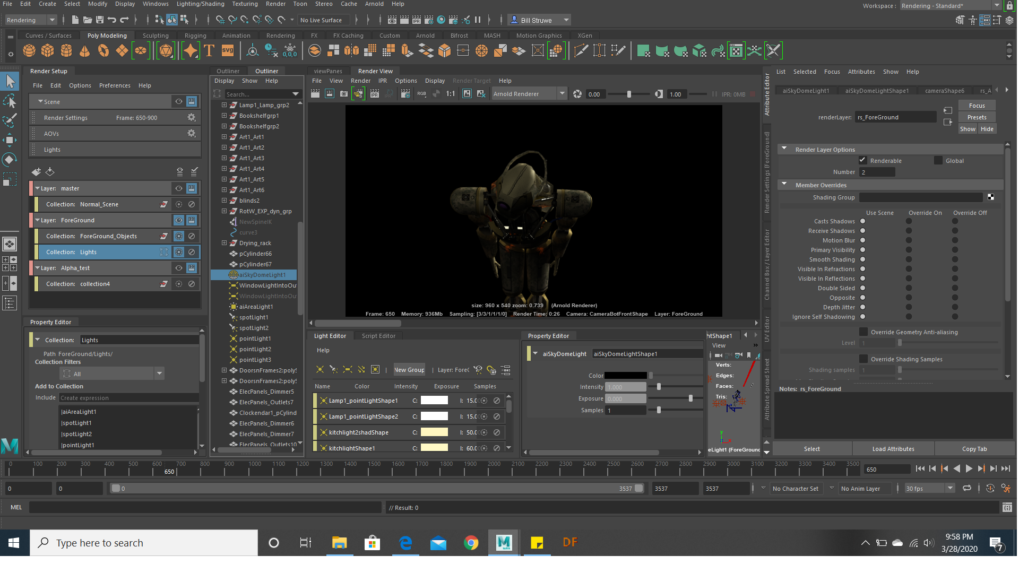Open the skydome light Color swatch
Viewport: 1019px width, 573px height.
pos(626,375)
